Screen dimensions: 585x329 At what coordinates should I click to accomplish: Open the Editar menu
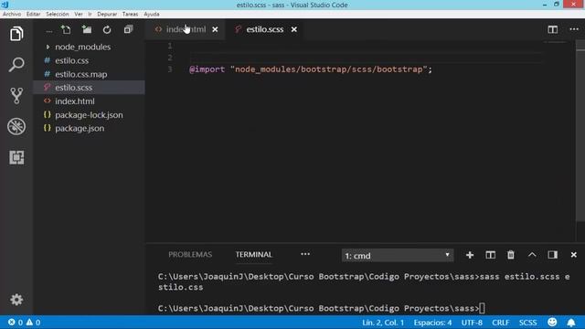(33, 15)
